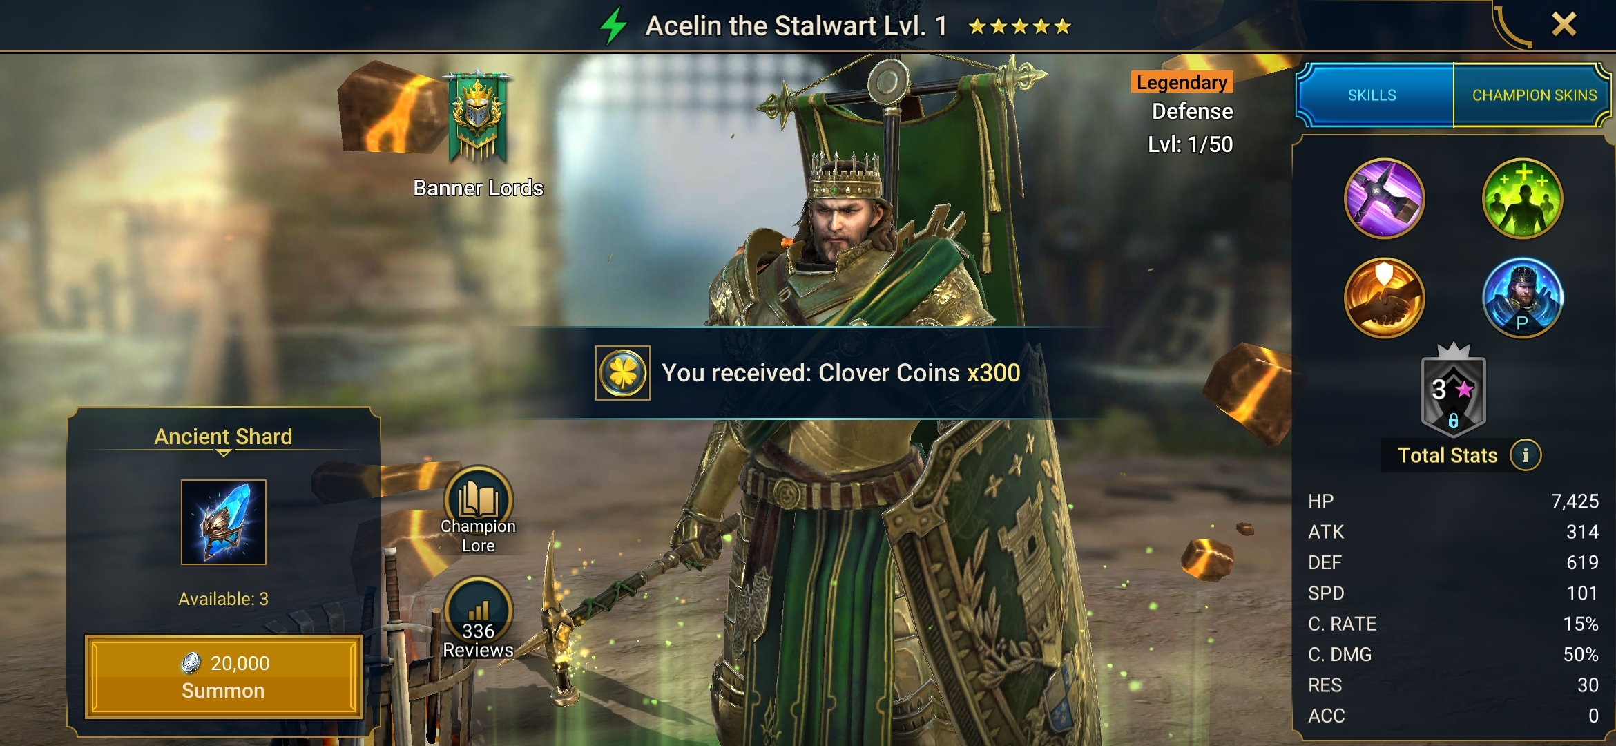Tap the green Spirit affinity lightning icon
The height and width of the screenshot is (746, 1616).
[x=613, y=26]
